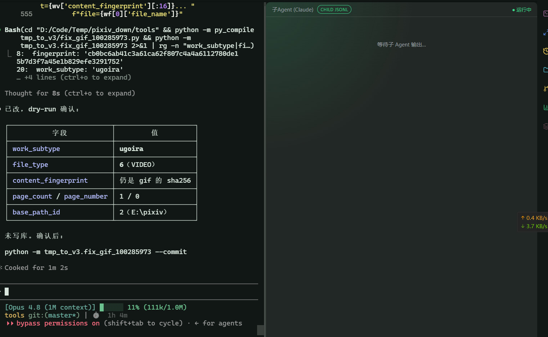548x337 pixels.
Task: Click the 2 (E:\pixiv) value cell
Action: [x=155, y=212]
